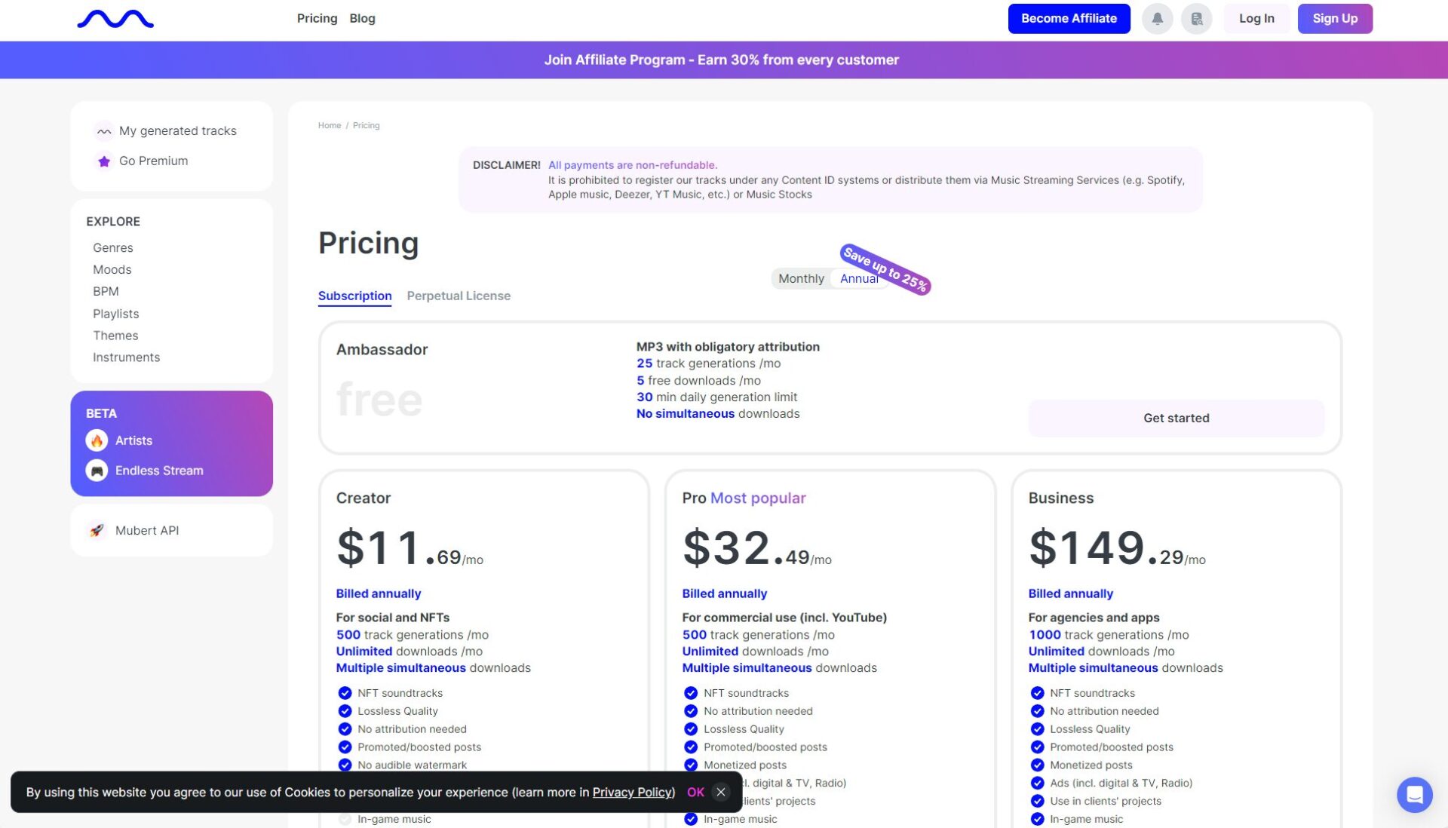Viewport: 1448px width, 828px height.
Task: Open Genres in the Explore sidebar
Action: click(113, 247)
